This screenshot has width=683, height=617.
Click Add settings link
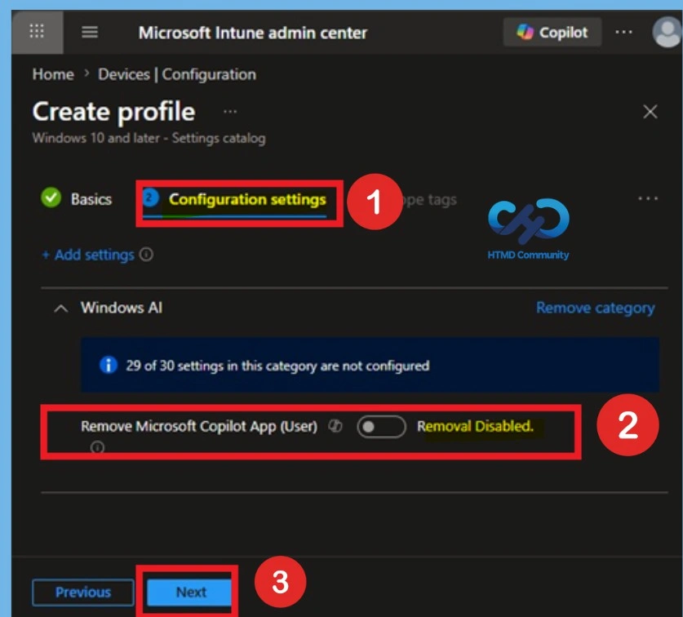click(88, 255)
